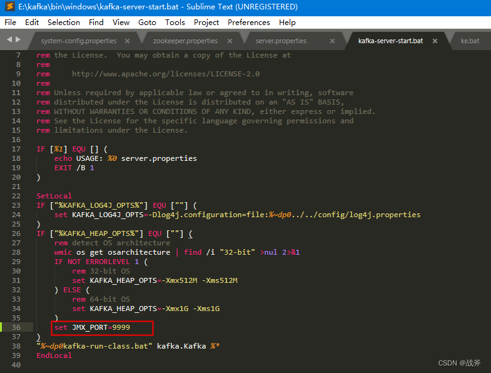The image size is (491, 373).
Task: Click the osarchitecture word on line 28
Action: click(139, 252)
